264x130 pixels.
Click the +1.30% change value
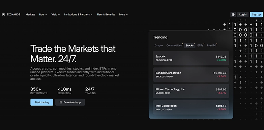(x=221, y=60)
